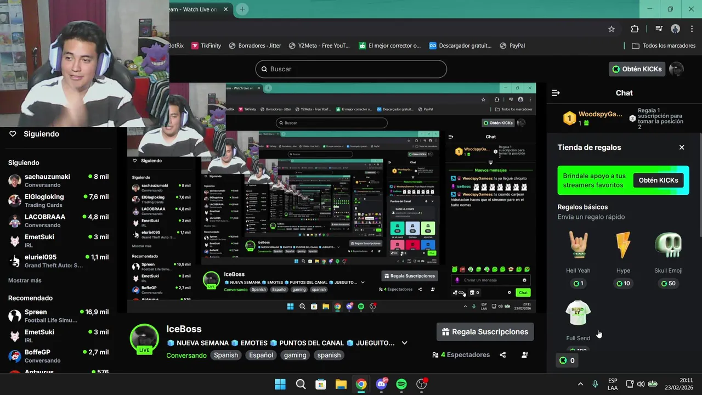
Task: Open the PayPal bookmark
Action: 512,46
